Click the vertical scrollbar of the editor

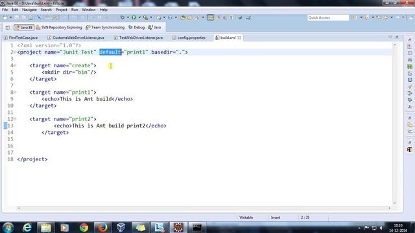click(395, 124)
